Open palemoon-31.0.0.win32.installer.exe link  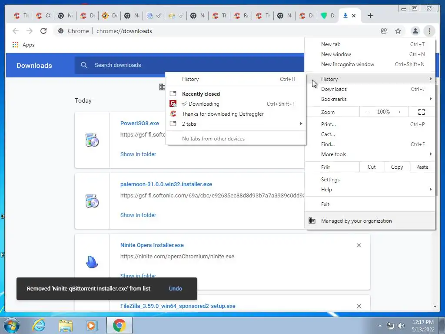(166, 184)
